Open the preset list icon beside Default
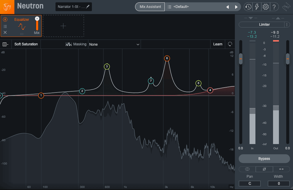Screen dimensions: 293x190 tap(169, 7)
